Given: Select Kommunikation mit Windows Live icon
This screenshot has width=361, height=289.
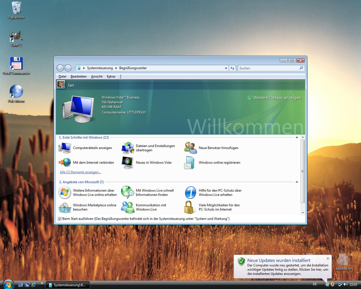Looking at the screenshot, I should pyautogui.click(x=128, y=207).
